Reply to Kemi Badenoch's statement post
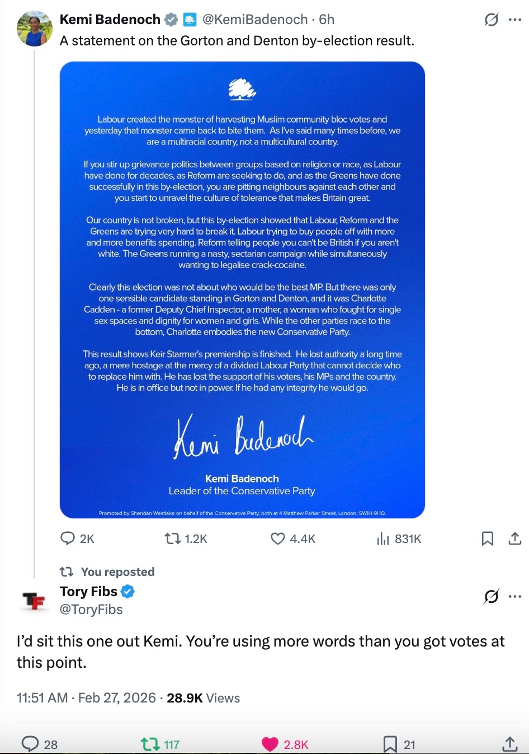 tap(68, 538)
